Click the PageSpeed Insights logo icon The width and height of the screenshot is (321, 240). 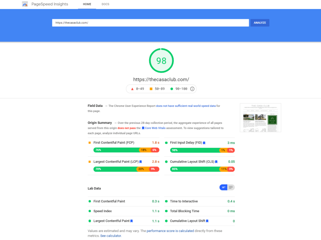click(25, 4)
